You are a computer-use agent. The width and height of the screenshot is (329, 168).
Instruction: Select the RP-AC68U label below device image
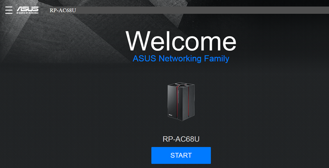tap(181, 139)
